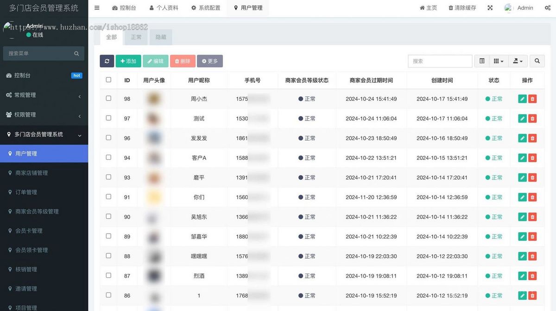Open the column visibility table icon

pyautogui.click(x=481, y=61)
